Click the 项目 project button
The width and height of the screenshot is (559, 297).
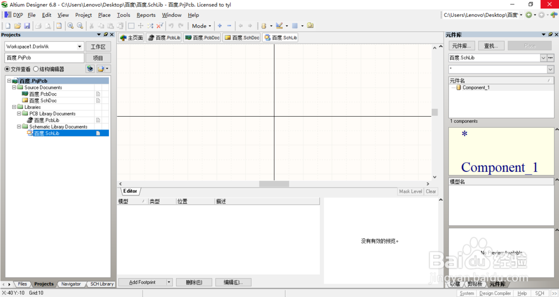point(98,58)
